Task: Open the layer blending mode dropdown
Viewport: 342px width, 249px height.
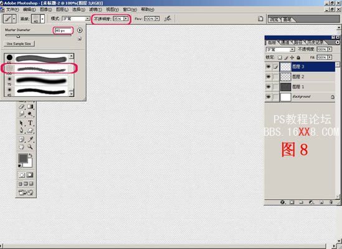Action: tap(292, 50)
